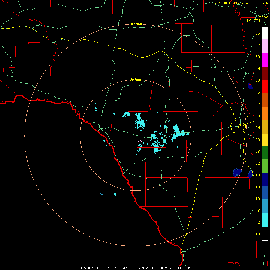Click the legend value "62"
This screenshot has height=270, width=270.
pos(258,45)
